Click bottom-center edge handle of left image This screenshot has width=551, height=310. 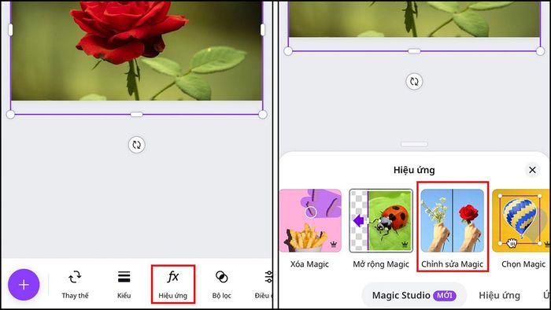click(x=137, y=114)
